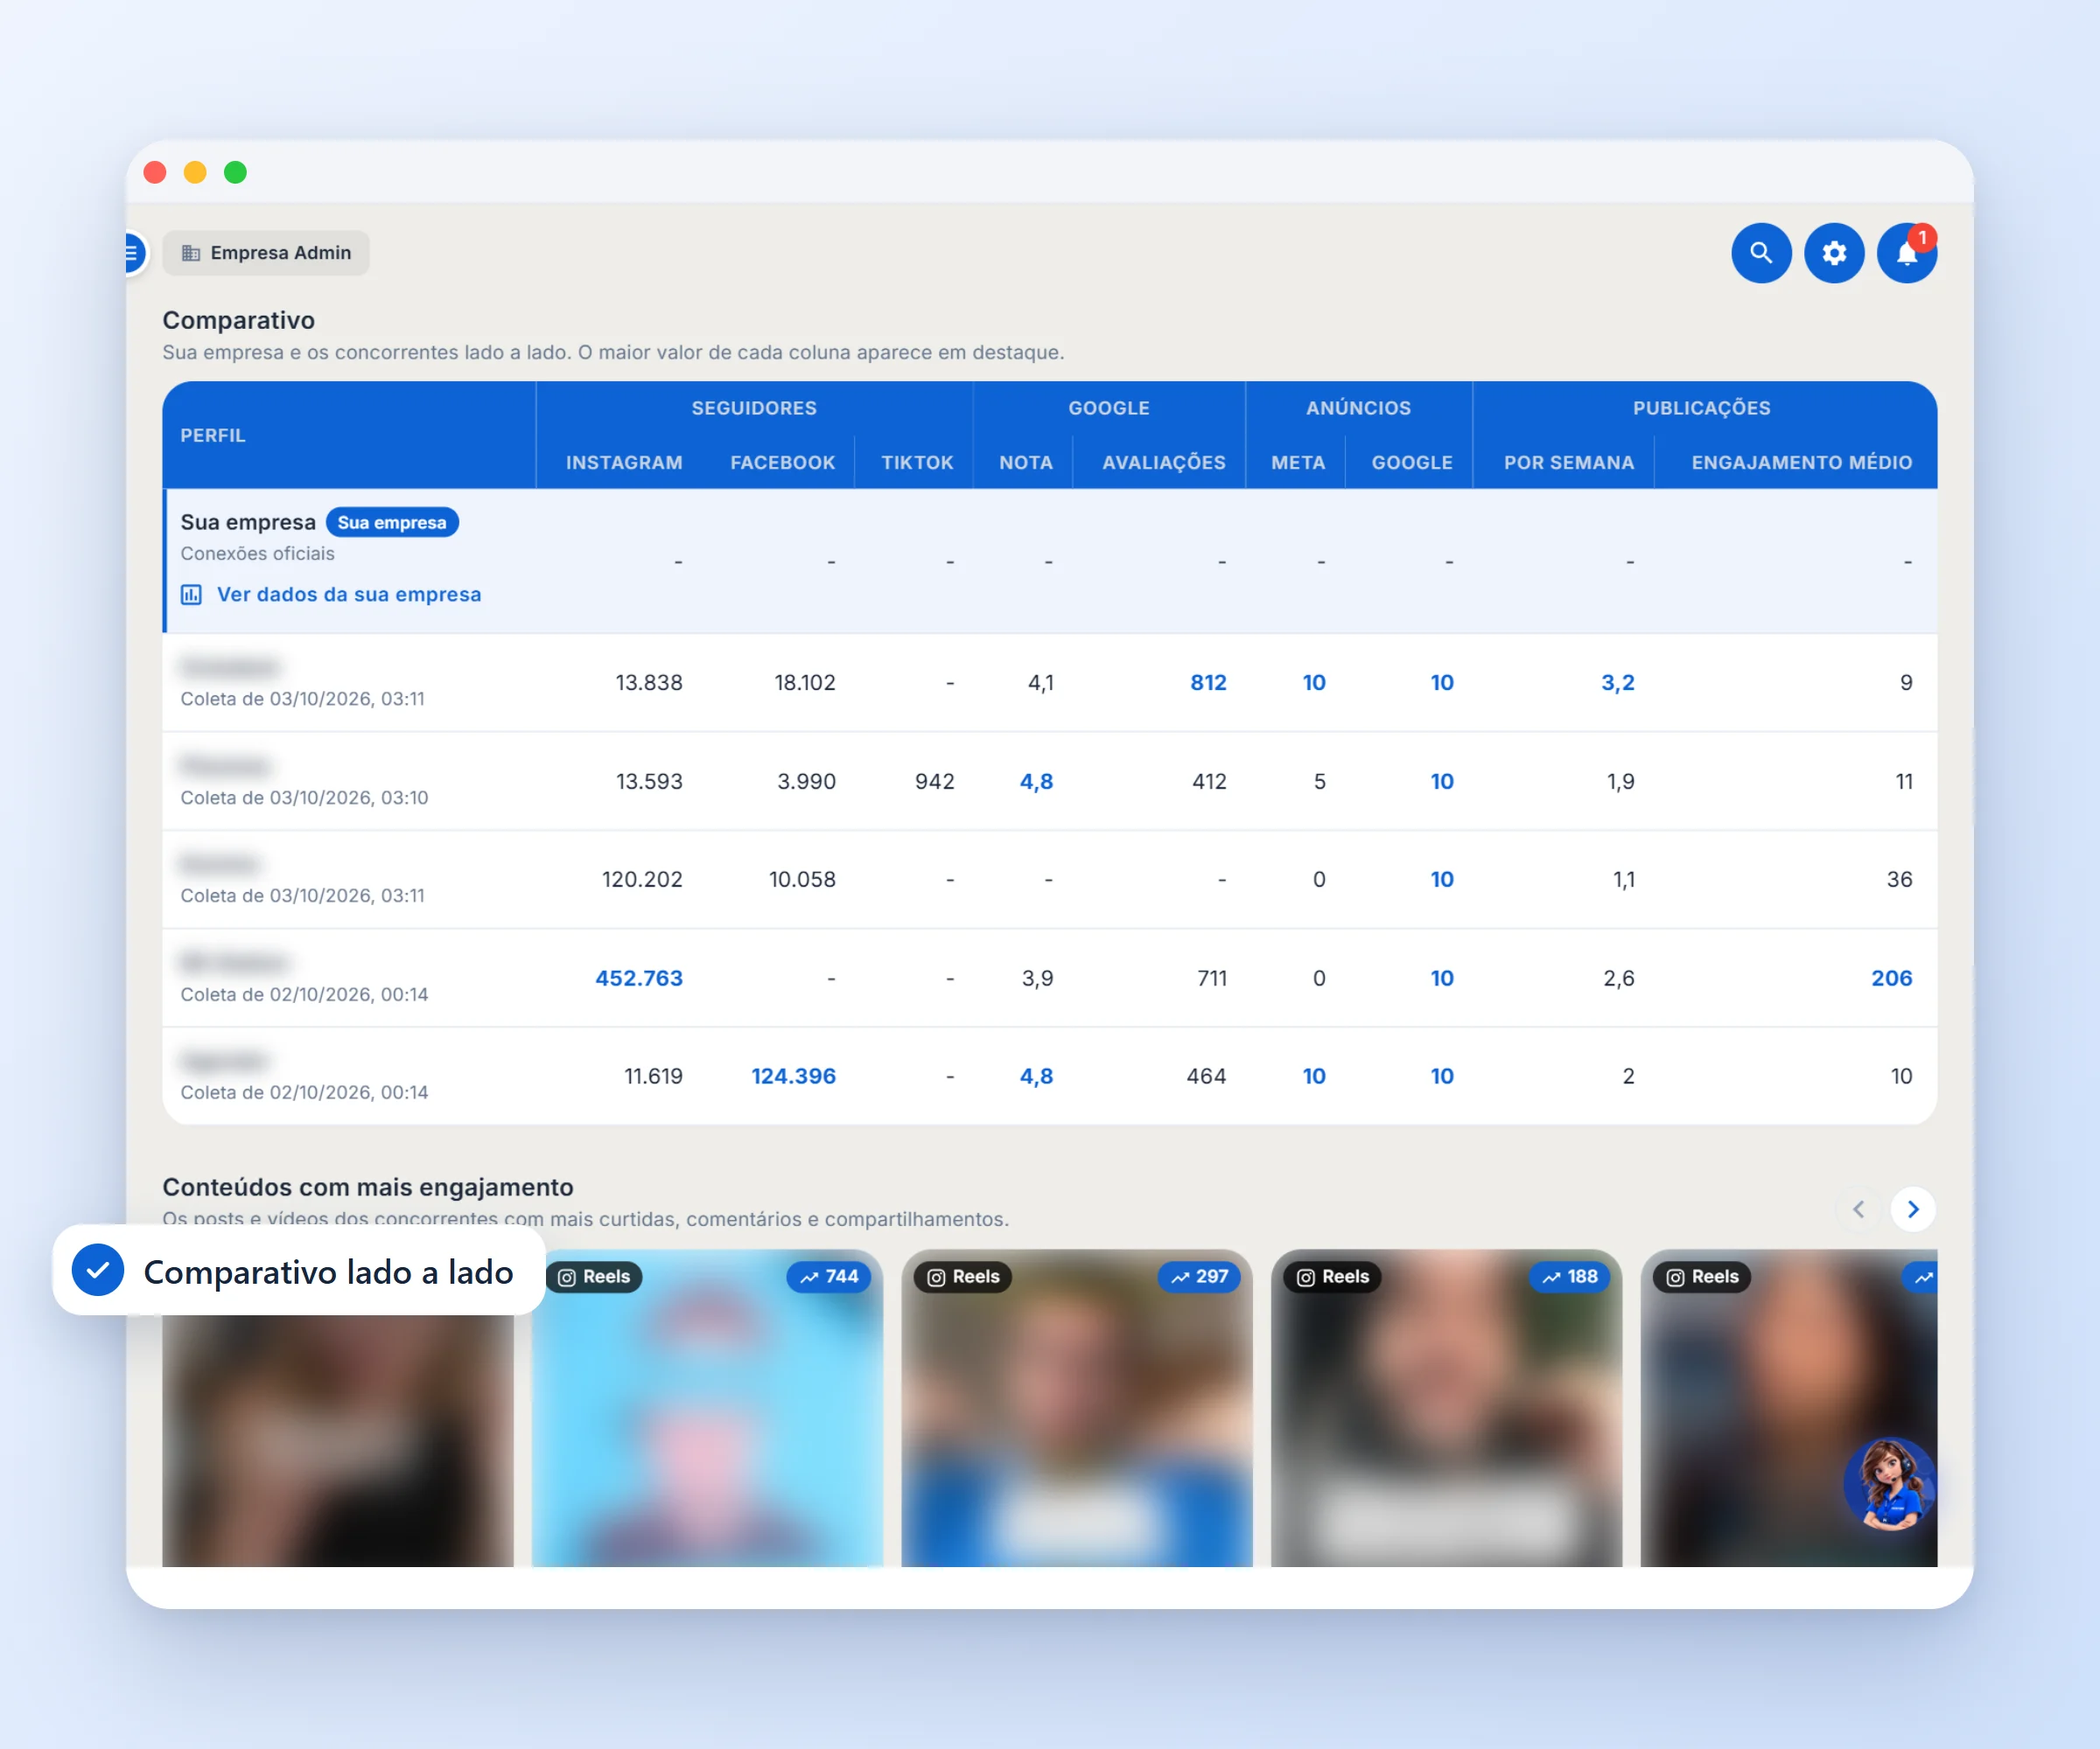
Task: Click Reels label on the 744 card
Action: 594,1276
